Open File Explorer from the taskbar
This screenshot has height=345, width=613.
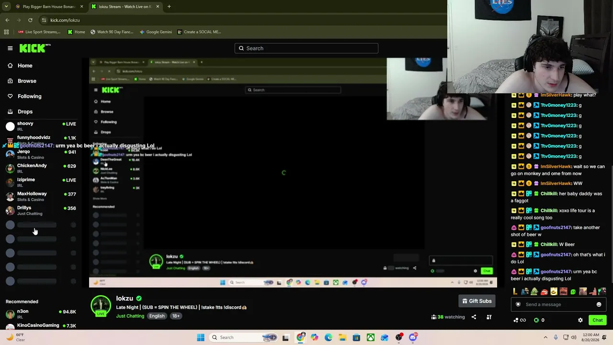[342, 337]
